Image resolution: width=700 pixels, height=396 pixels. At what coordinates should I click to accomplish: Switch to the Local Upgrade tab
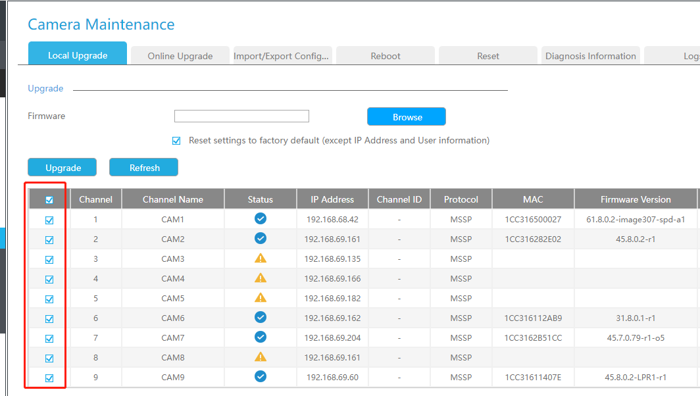click(x=78, y=53)
